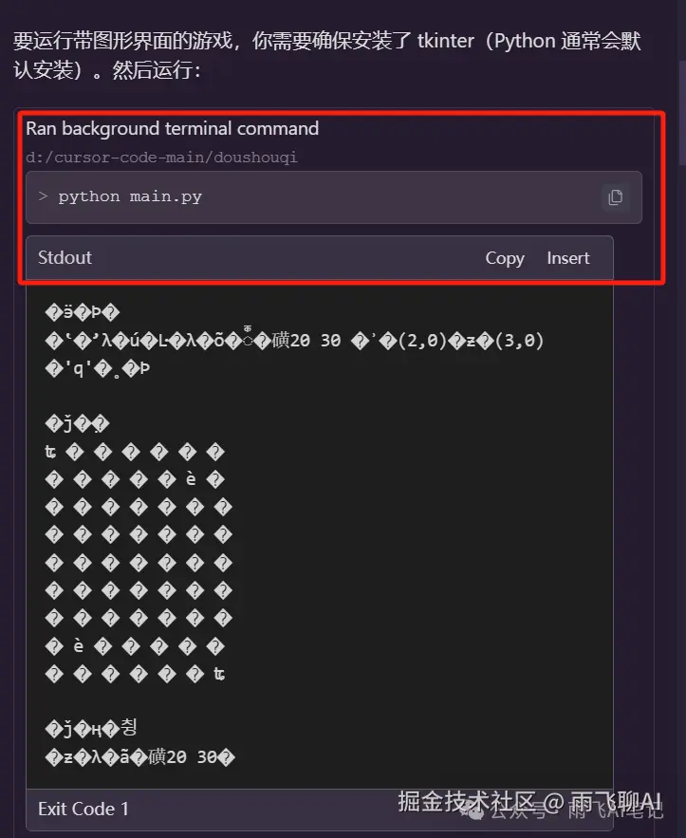Click the > prompt symbol in the command box

44,196
